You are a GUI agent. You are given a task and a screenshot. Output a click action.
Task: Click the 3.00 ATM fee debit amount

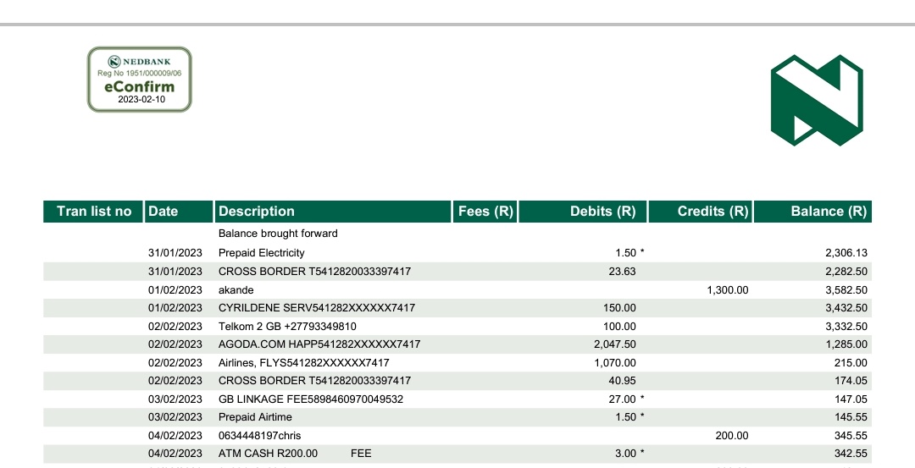tap(625, 454)
